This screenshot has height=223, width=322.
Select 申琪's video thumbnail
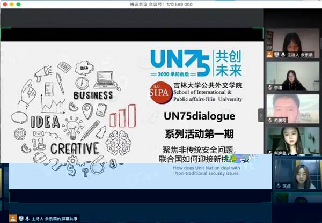click(x=293, y=76)
